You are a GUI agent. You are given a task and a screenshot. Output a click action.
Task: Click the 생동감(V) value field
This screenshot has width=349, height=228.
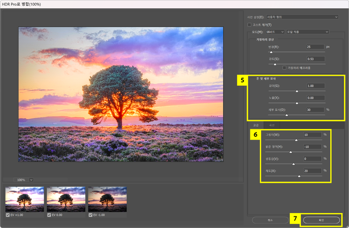point(313,159)
